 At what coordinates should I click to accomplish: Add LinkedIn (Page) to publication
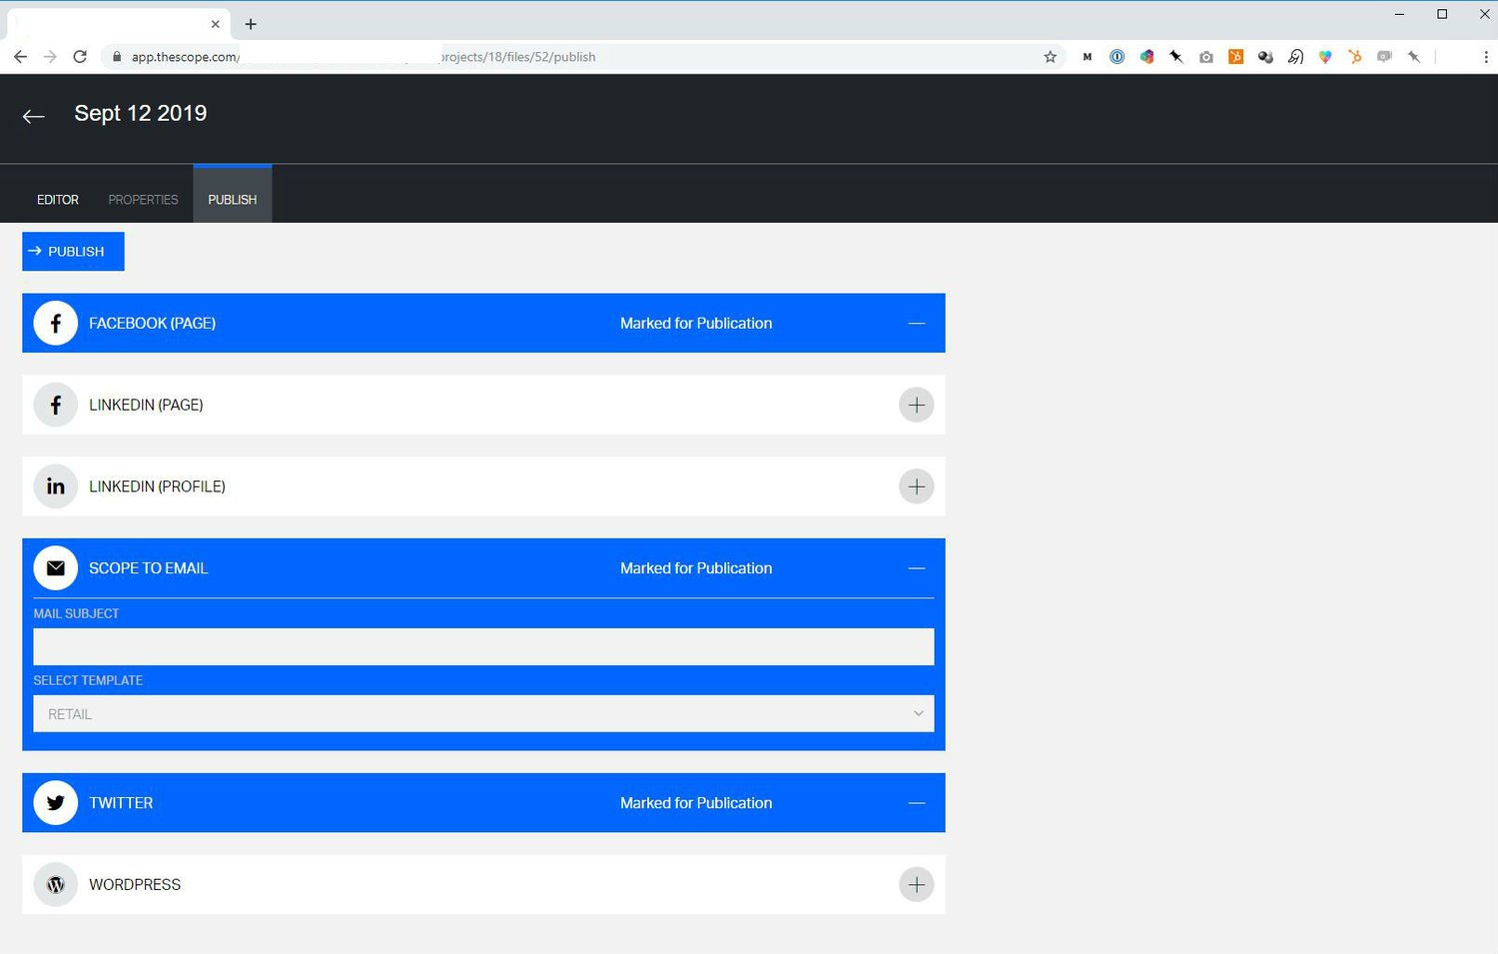click(x=916, y=405)
